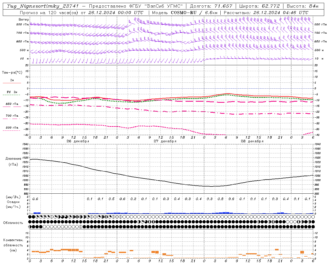Select the Высота: 84м header value
Screen dimensions: 328x263
(x=303, y=6)
